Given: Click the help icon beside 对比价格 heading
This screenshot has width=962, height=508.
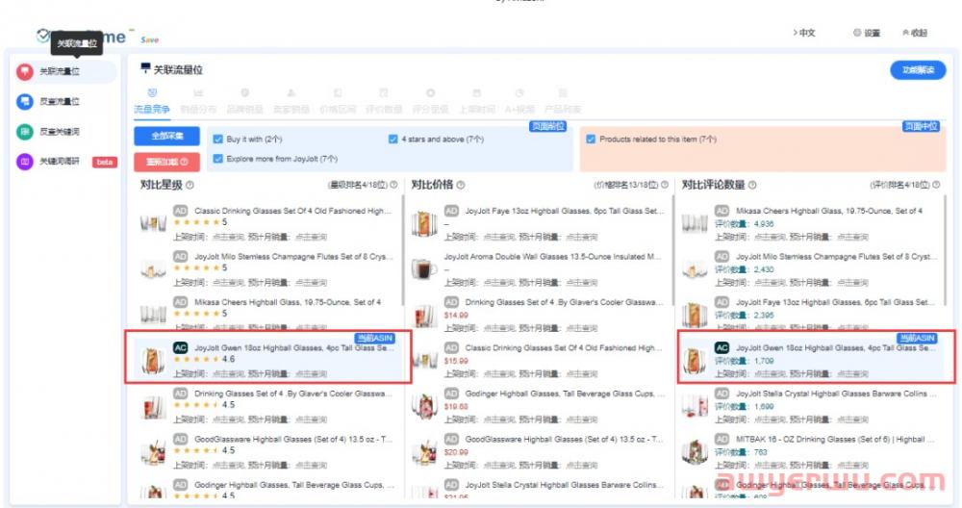Looking at the screenshot, I should coord(461,185).
